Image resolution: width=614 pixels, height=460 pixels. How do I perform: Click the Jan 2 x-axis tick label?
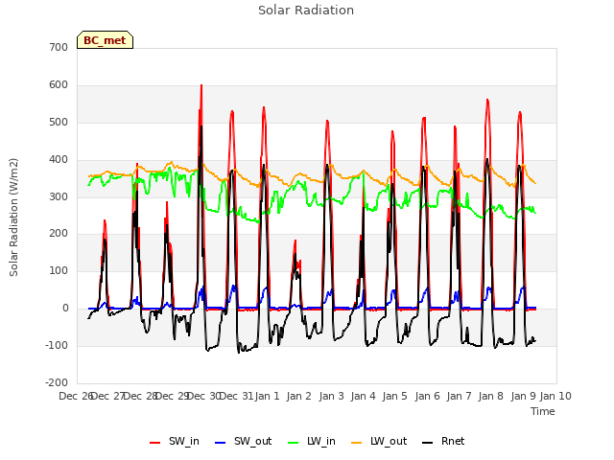[x=298, y=396]
